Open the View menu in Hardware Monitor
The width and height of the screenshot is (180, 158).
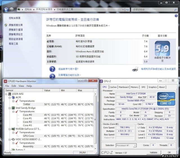coord(21,86)
